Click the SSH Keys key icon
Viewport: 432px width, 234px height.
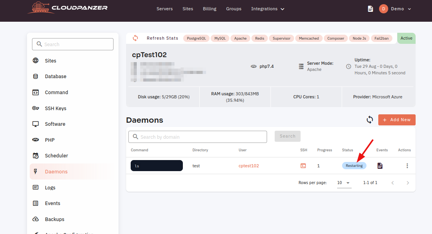(x=35, y=108)
